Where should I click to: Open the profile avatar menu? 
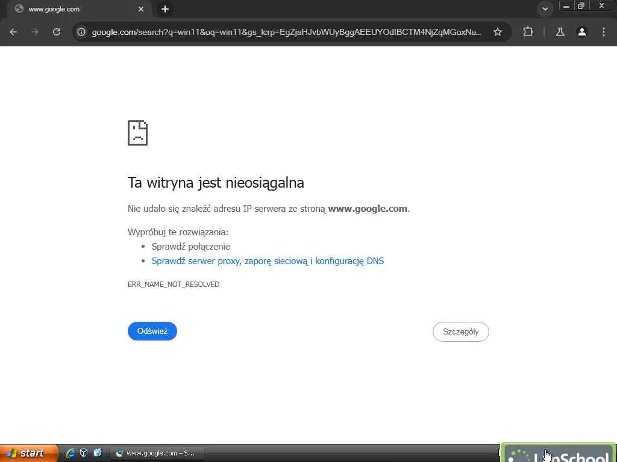click(582, 32)
